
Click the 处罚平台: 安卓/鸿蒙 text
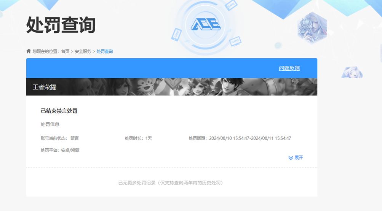click(60, 150)
